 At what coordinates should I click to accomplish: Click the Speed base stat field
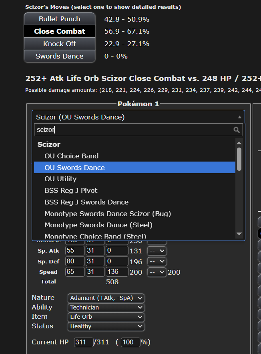(x=75, y=272)
